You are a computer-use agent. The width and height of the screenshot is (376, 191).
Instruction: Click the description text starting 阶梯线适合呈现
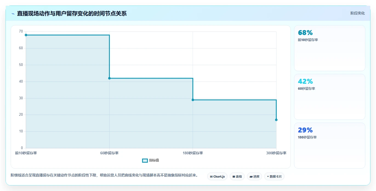104,175
